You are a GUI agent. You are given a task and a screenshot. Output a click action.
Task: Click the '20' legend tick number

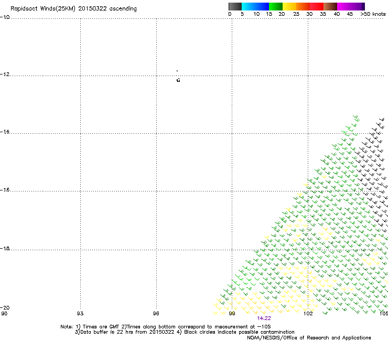coord(282,14)
